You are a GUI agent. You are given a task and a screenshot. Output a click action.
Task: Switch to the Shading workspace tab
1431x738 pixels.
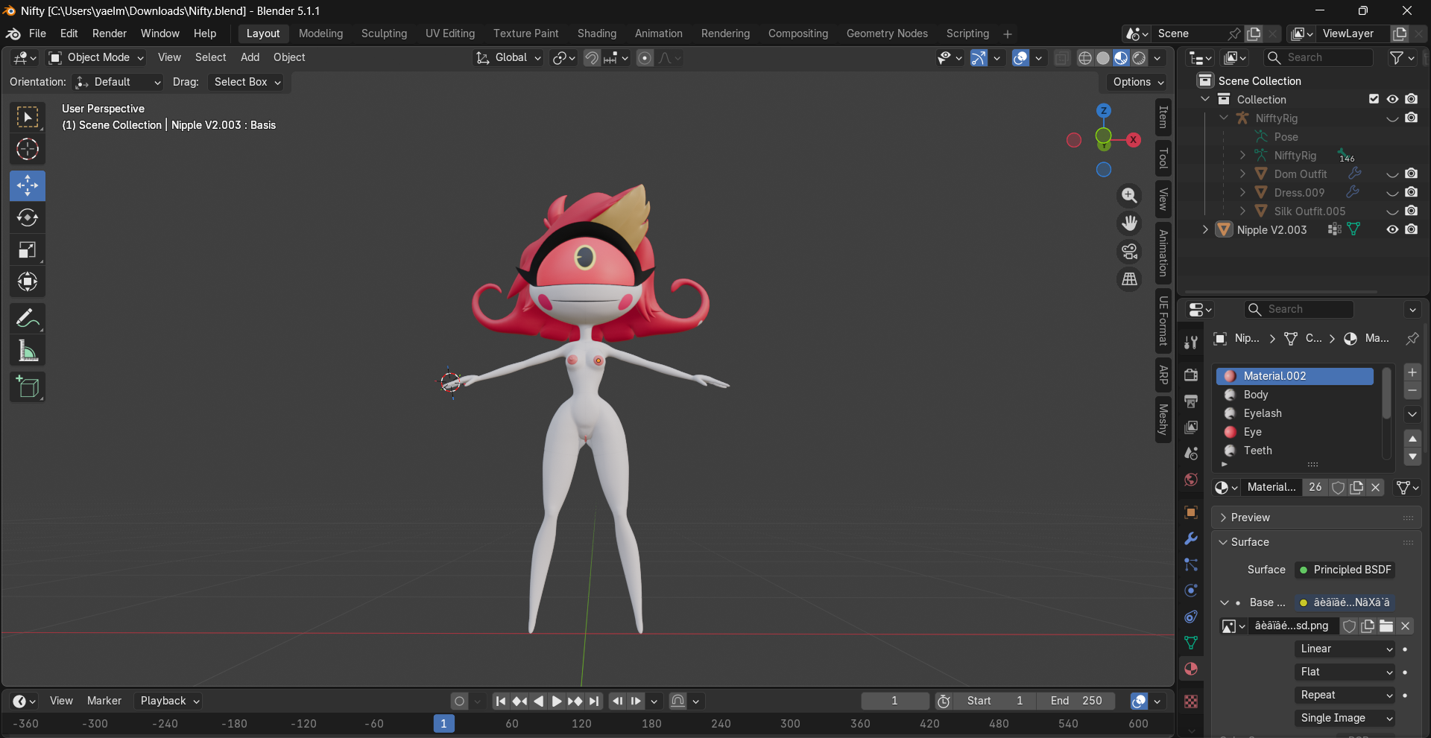coord(597,34)
